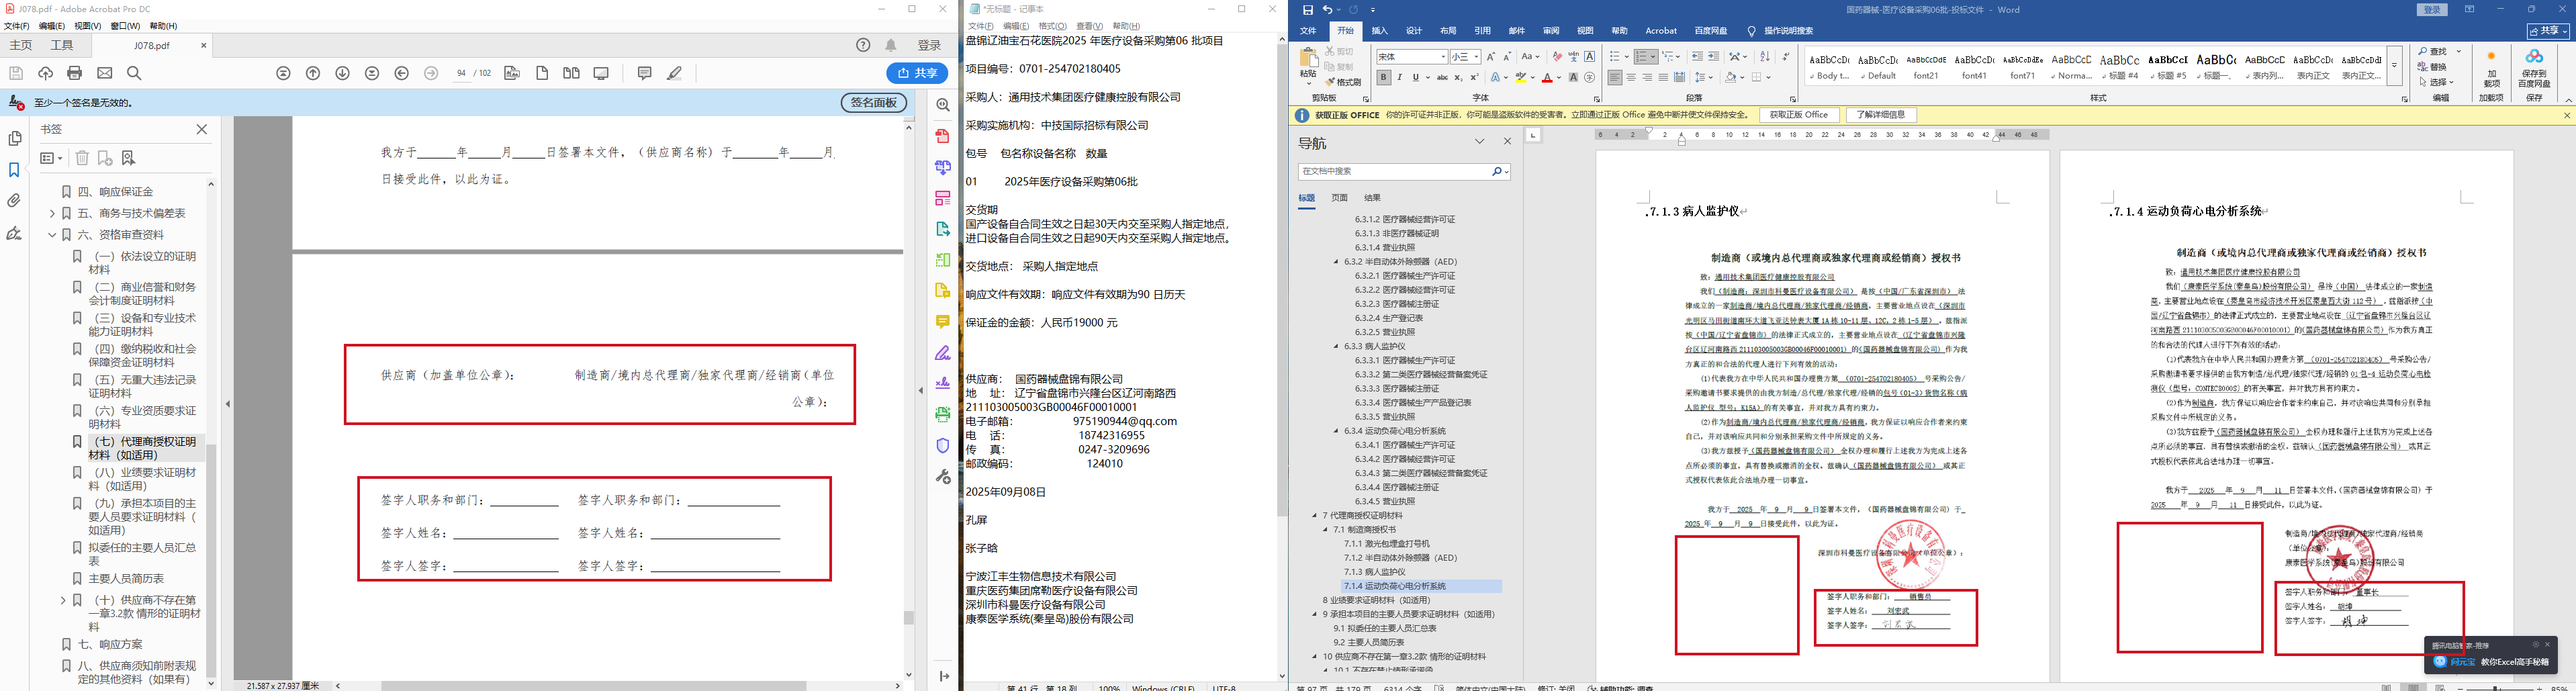The width and height of the screenshot is (2576, 691).
Task: Click the blue 共享 button in Acrobat
Action: (x=917, y=73)
